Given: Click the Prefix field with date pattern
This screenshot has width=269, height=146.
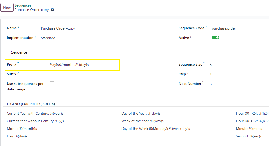Looking at the screenshot, I should pyautogui.click(x=84, y=65).
